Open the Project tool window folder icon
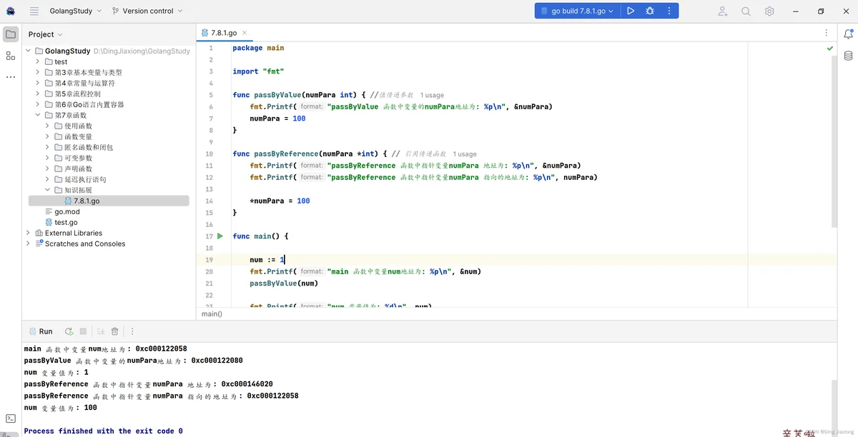This screenshot has height=437, width=858. pyautogui.click(x=11, y=34)
